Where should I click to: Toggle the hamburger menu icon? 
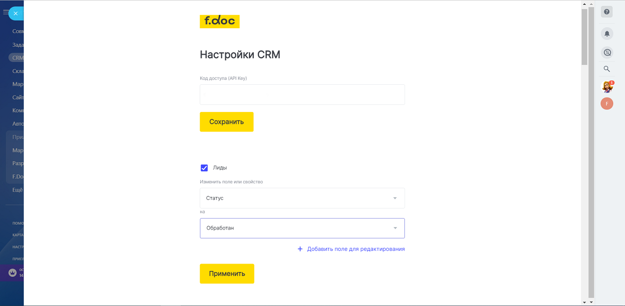[5, 13]
